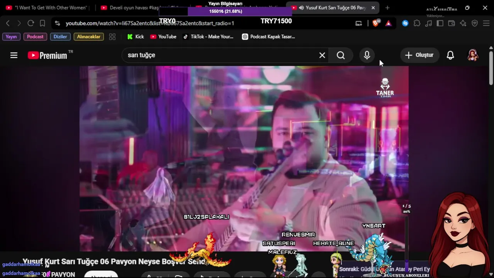The width and height of the screenshot is (494, 278).
Task: Go to YouTube Premium home logo
Action: click(x=47, y=55)
